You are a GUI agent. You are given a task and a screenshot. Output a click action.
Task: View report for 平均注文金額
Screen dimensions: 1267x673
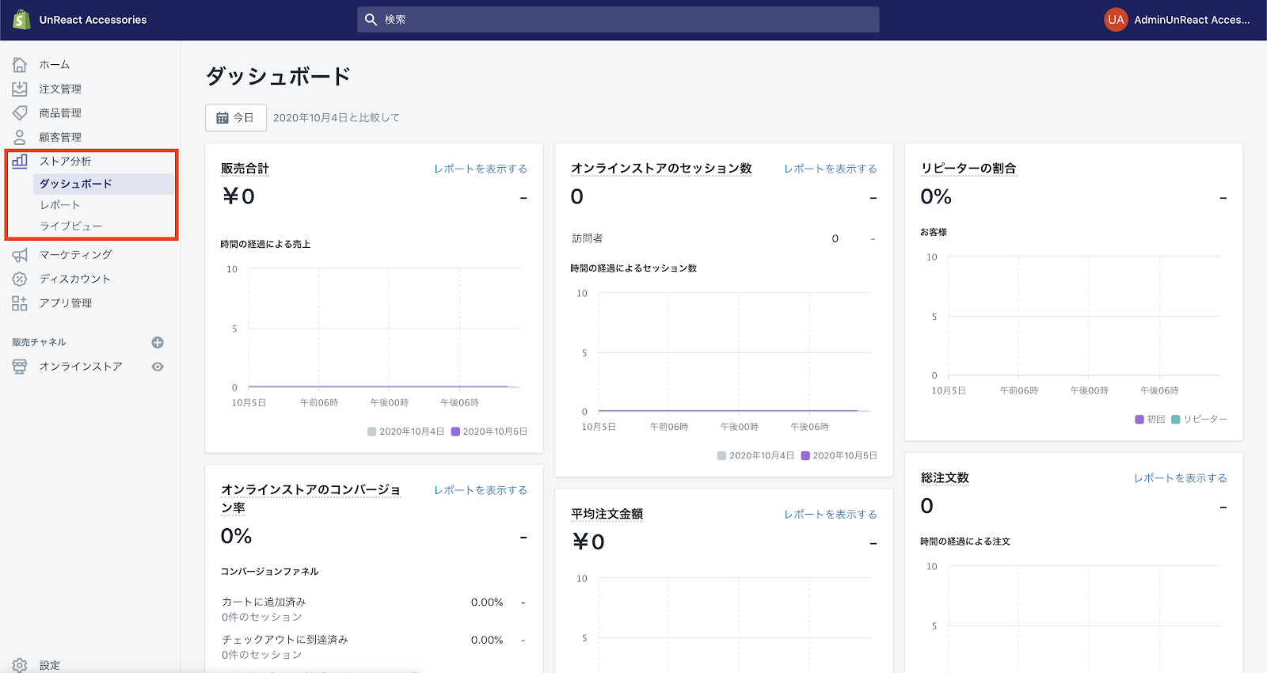pos(830,515)
